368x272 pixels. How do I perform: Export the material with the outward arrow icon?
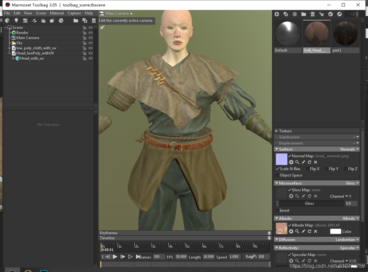click(x=340, y=14)
